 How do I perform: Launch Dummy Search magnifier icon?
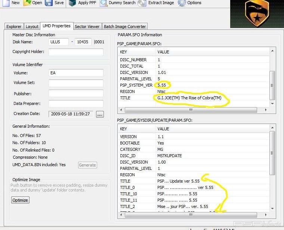point(104,3)
